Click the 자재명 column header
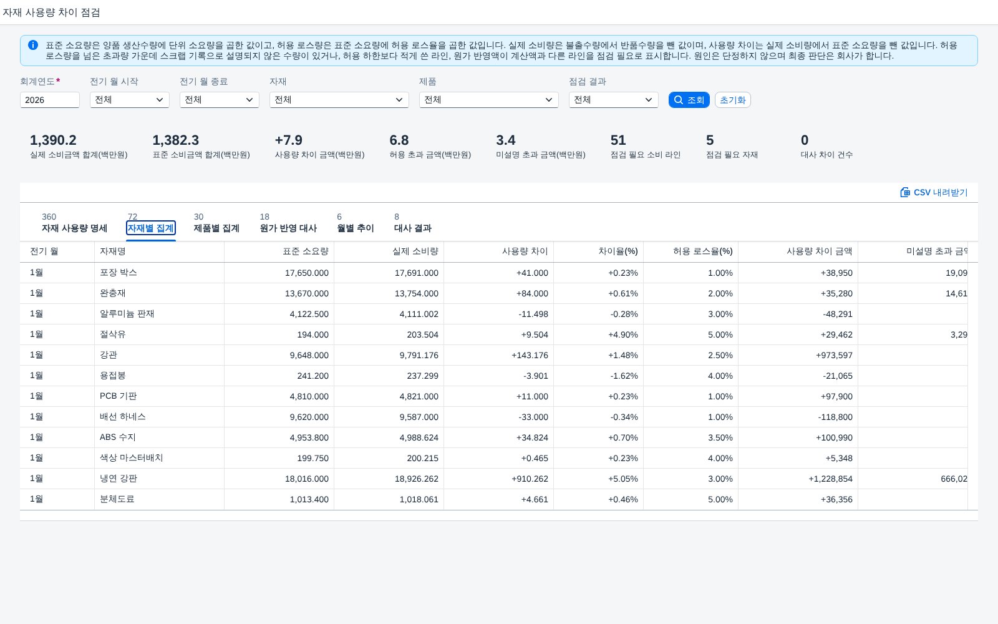Screen dimensions: 998x624 click(160, 251)
